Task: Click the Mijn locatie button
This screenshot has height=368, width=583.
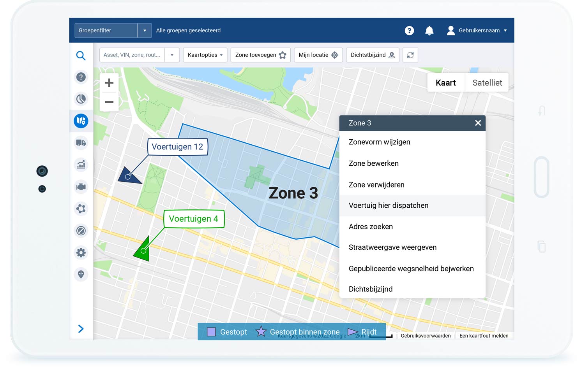Action: [x=318, y=55]
